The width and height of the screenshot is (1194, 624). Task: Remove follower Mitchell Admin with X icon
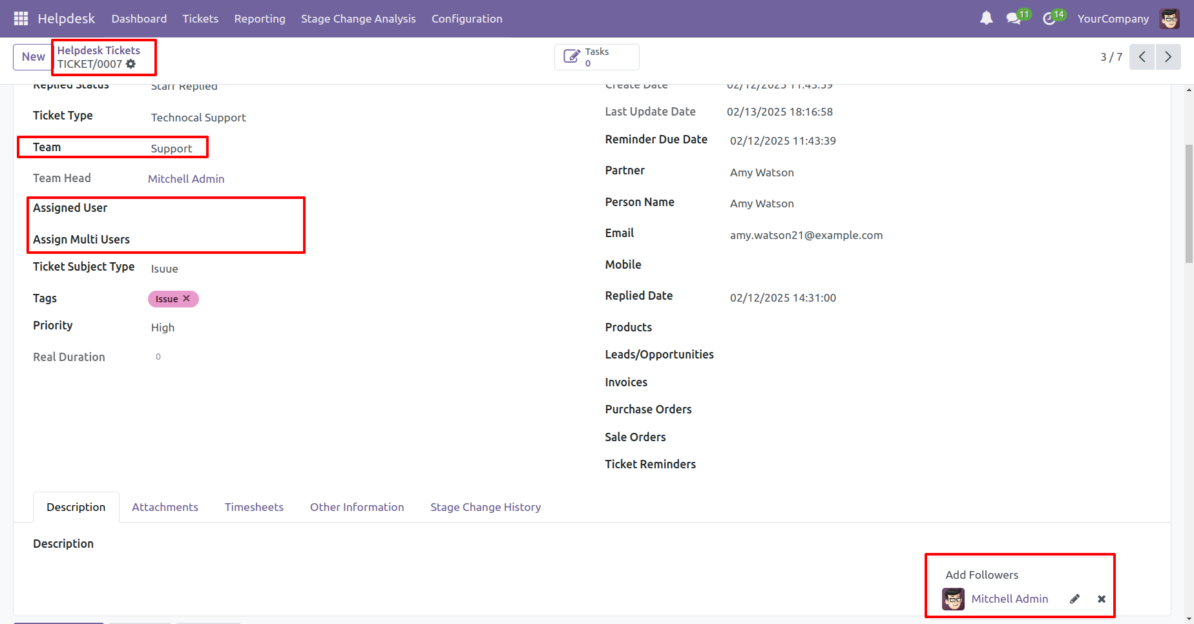click(x=1102, y=599)
